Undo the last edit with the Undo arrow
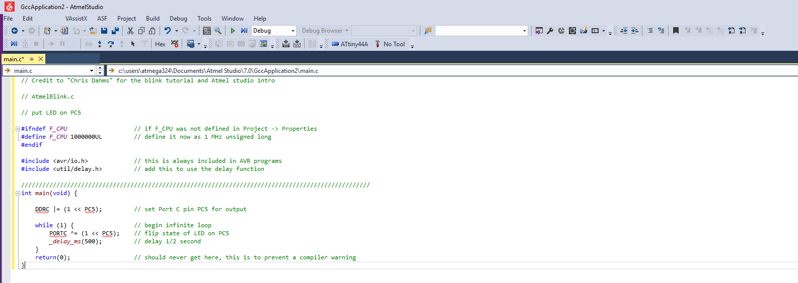 pyautogui.click(x=167, y=31)
